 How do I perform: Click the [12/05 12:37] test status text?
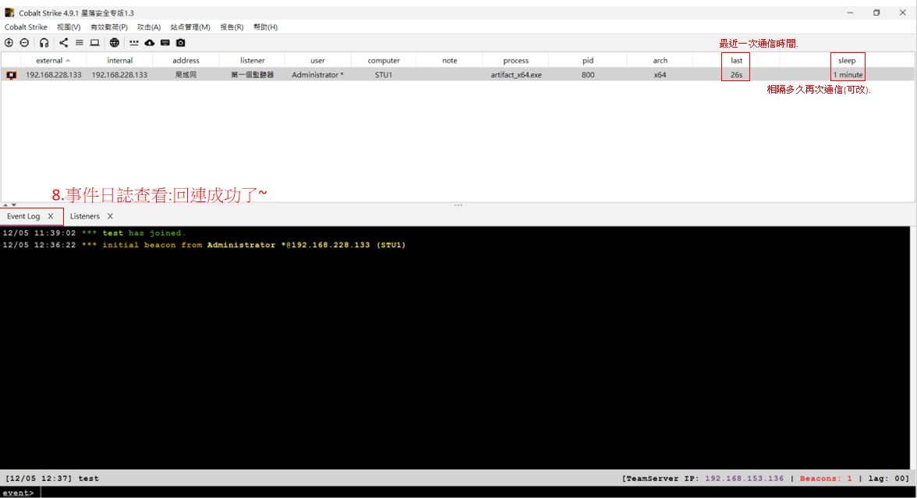point(52,478)
